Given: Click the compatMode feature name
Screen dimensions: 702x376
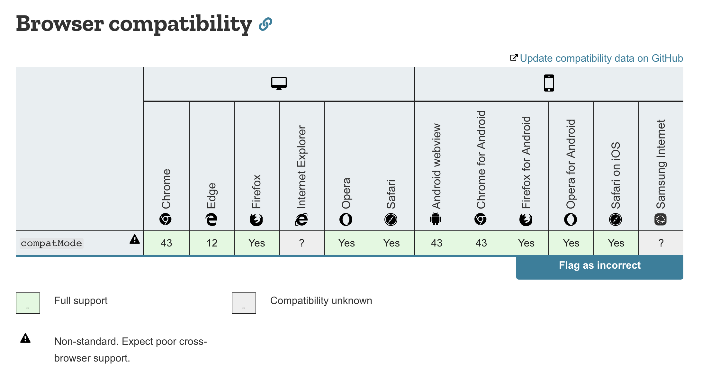Looking at the screenshot, I should (x=51, y=243).
